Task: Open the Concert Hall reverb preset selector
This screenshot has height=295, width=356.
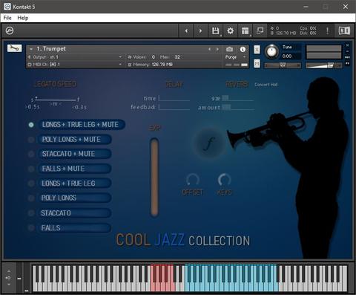Action: pyautogui.click(x=266, y=85)
